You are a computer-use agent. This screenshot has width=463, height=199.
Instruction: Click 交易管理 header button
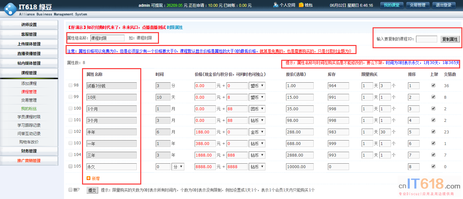point(418,5)
